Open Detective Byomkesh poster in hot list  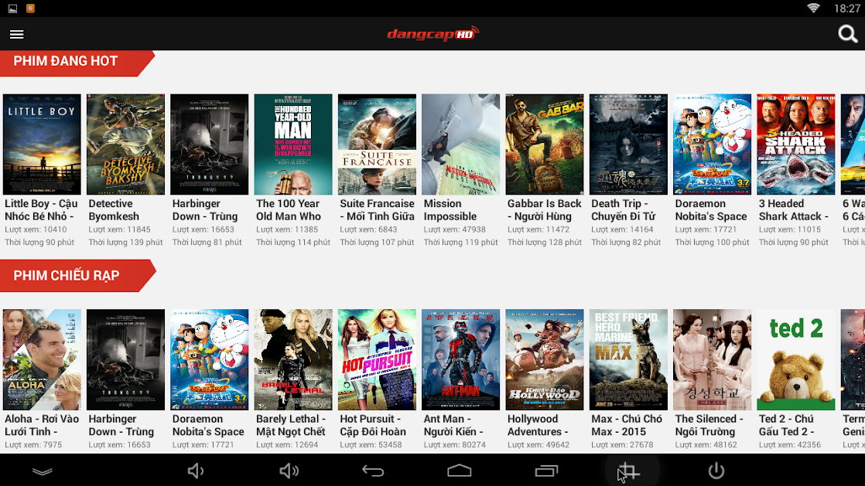(x=126, y=144)
